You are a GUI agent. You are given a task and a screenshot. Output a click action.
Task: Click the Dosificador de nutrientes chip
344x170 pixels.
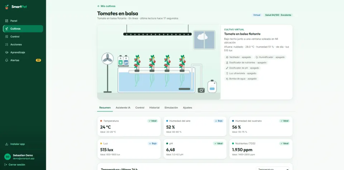pyautogui.click(x=246, y=62)
